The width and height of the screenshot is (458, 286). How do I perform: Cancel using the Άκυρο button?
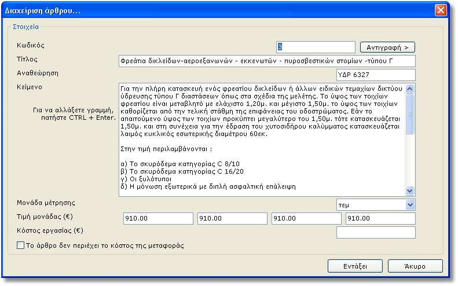[x=415, y=266]
